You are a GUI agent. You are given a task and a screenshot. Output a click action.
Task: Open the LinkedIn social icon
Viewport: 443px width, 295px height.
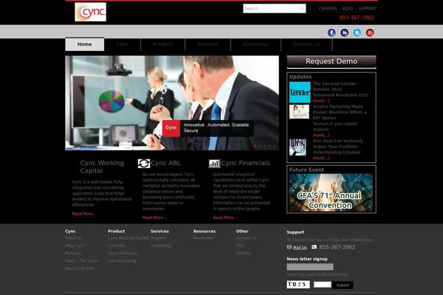tap(344, 32)
